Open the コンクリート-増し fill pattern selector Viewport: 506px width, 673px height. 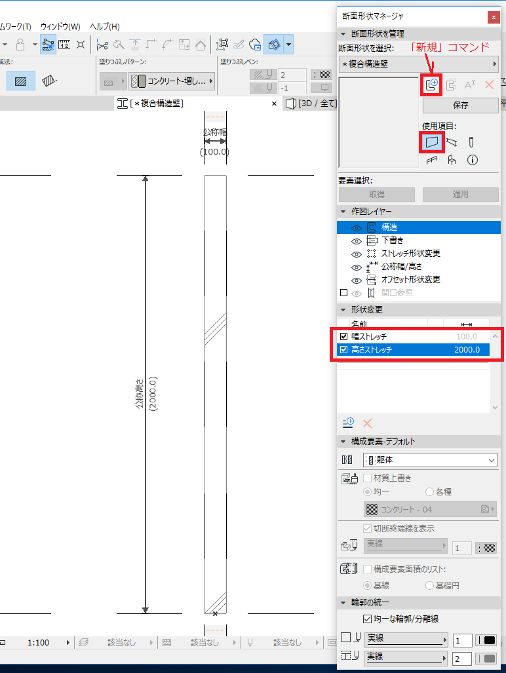(x=172, y=81)
